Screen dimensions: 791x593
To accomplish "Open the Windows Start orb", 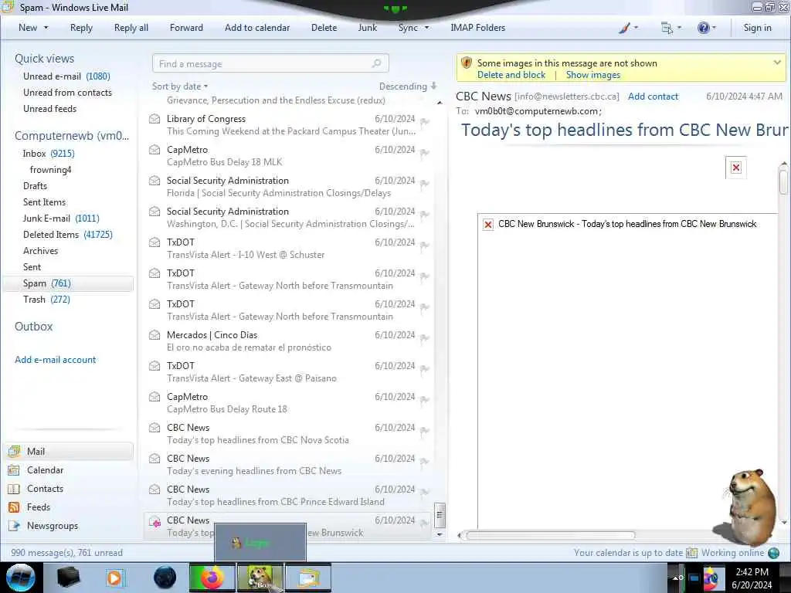I will point(21,578).
